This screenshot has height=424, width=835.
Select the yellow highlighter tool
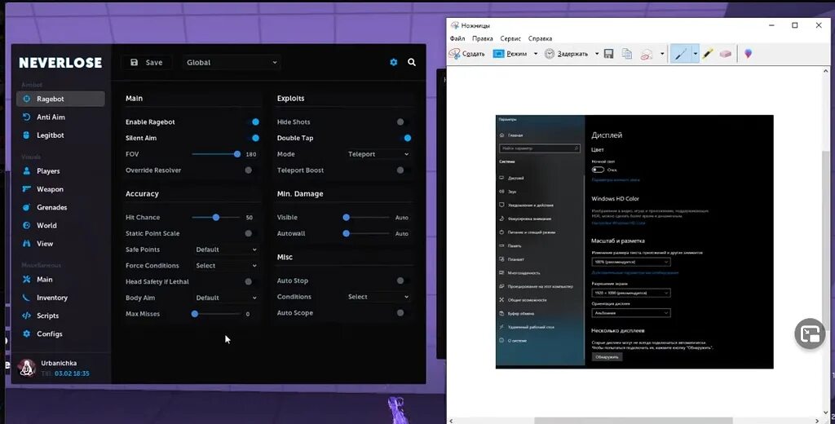(x=707, y=54)
